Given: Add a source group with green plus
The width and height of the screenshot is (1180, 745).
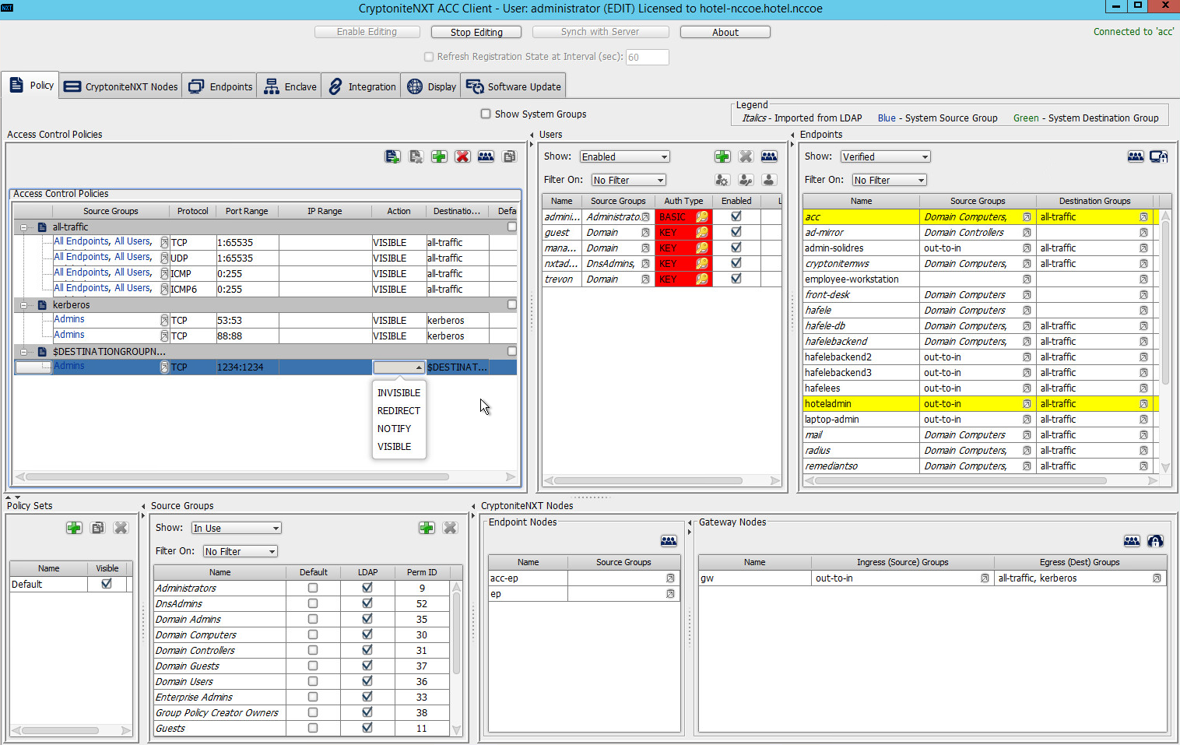Looking at the screenshot, I should pyautogui.click(x=427, y=528).
